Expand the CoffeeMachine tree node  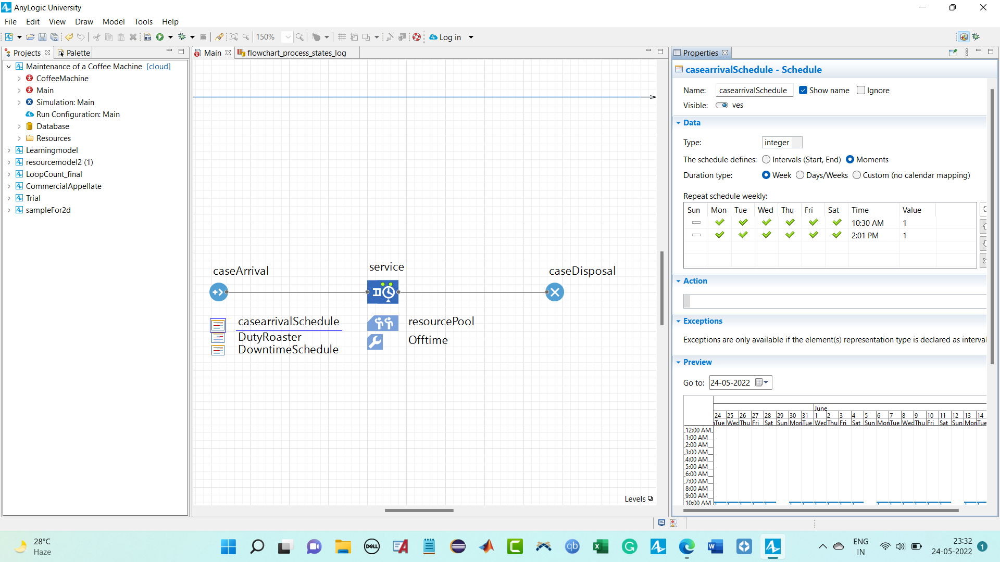click(x=19, y=79)
